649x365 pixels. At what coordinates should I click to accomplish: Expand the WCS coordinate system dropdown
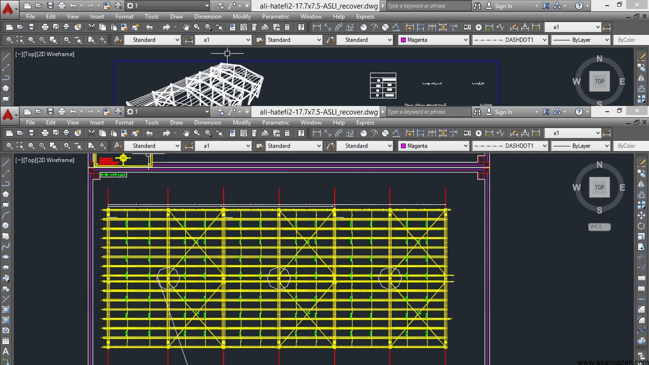(600, 227)
